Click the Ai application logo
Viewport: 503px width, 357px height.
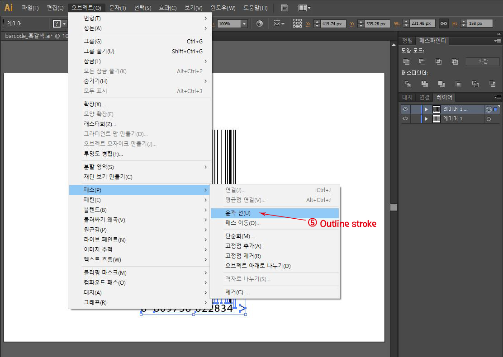coord(8,7)
